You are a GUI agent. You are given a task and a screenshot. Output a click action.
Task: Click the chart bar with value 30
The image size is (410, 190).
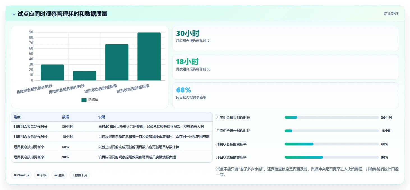coord(52,73)
